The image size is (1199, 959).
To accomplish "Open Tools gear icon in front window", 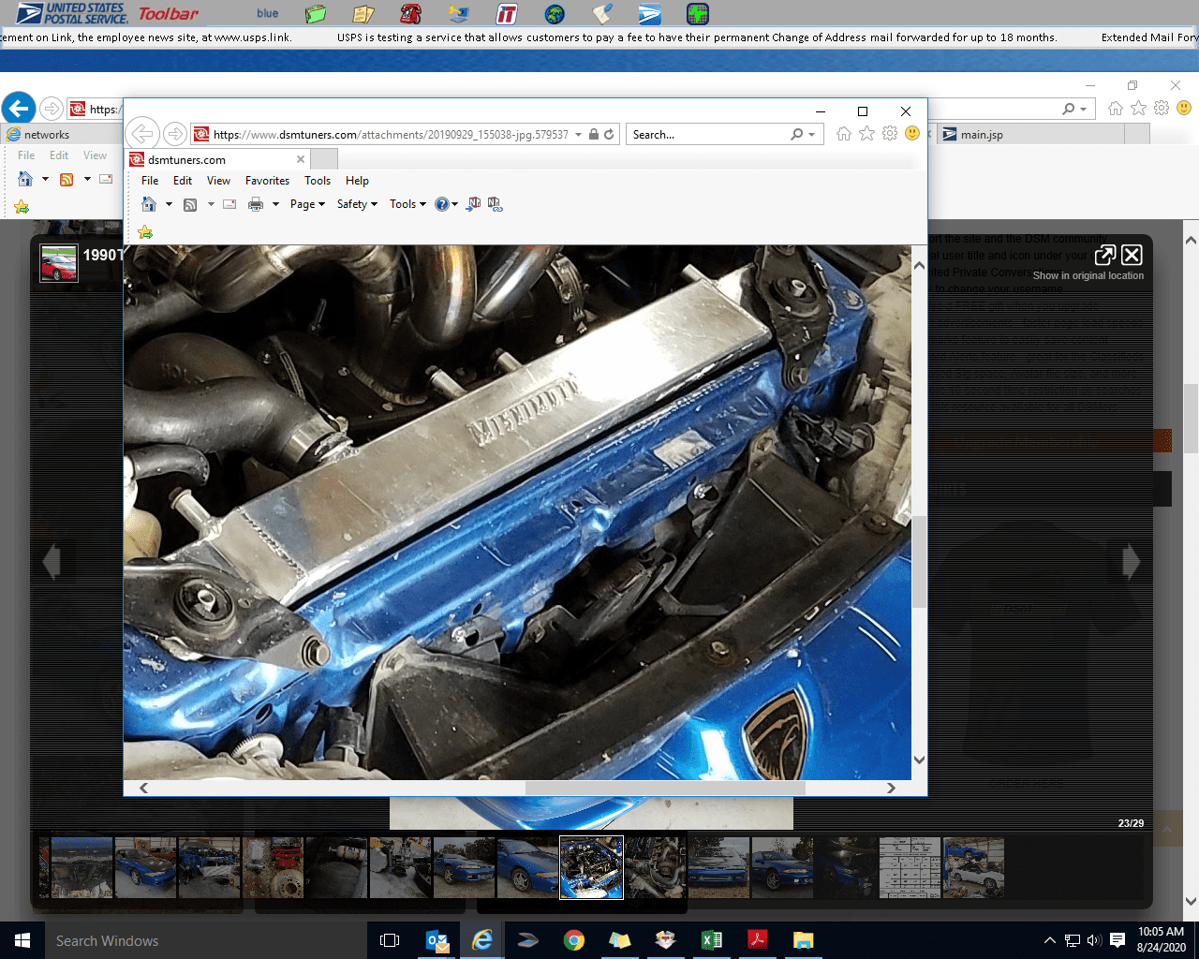I will click(x=890, y=134).
